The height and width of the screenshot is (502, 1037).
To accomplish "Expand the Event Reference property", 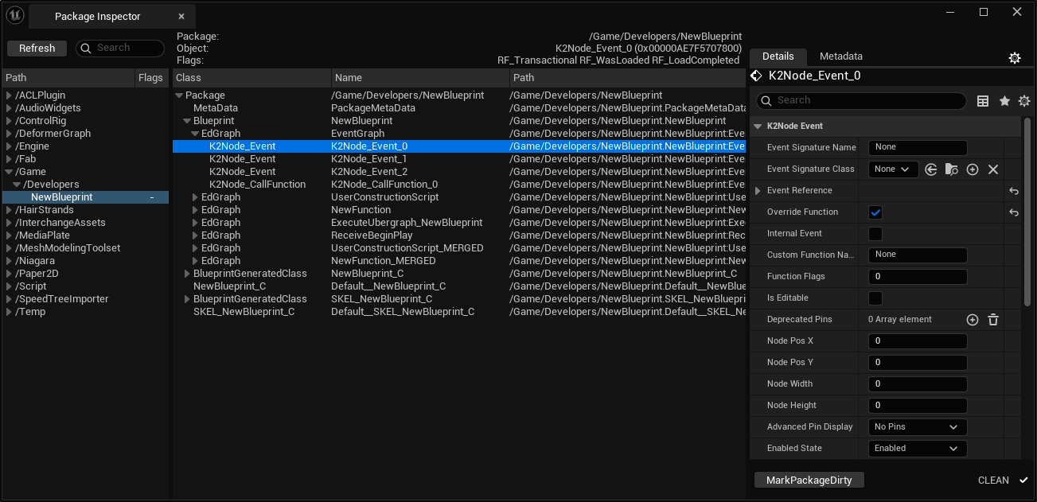I will (758, 191).
